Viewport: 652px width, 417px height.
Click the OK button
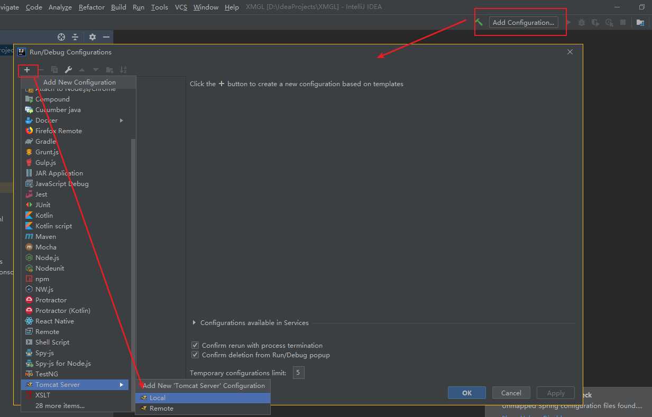tap(466, 393)
